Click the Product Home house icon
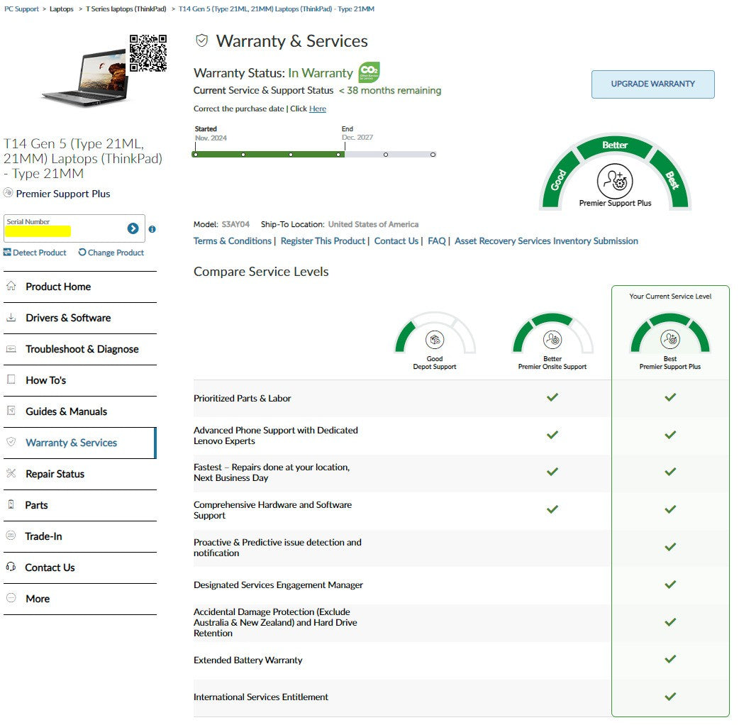Viewport: 739px width, 725px height. 11,286
